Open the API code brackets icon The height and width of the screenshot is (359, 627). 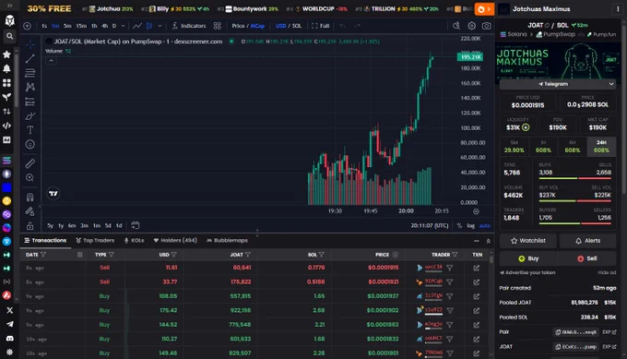coord(6,126)
